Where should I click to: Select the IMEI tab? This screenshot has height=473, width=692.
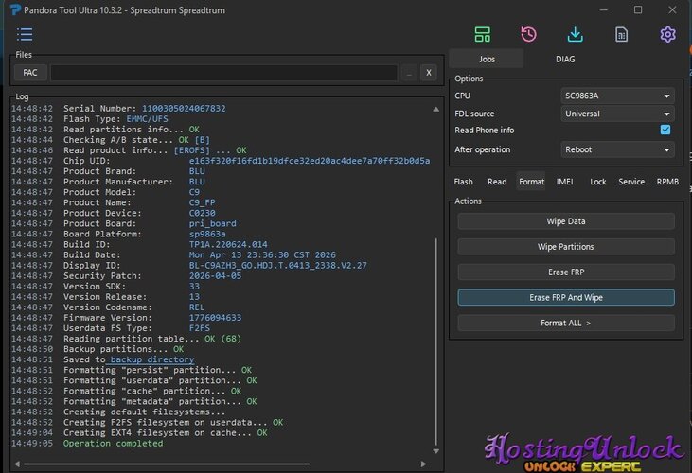click(x=564, y=182)
